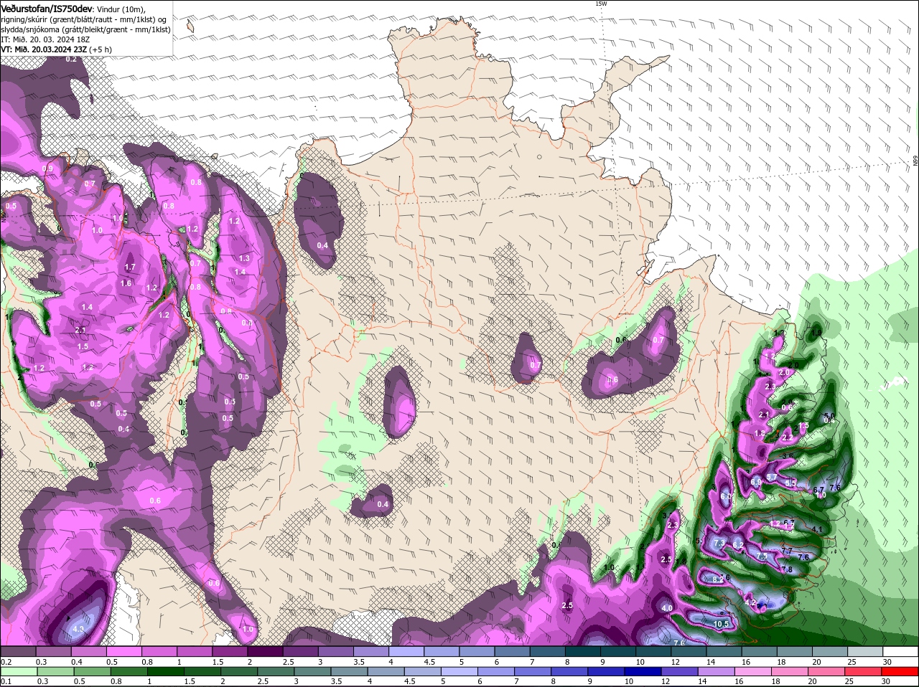Screen dimensions: 919x687
Task: Click the 4.3 precipitation value on map
Action: (x=79, y=630)
